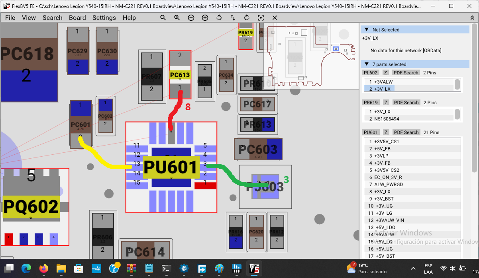
Task: Collapse the 7 parts selected section
Action: 367,64
